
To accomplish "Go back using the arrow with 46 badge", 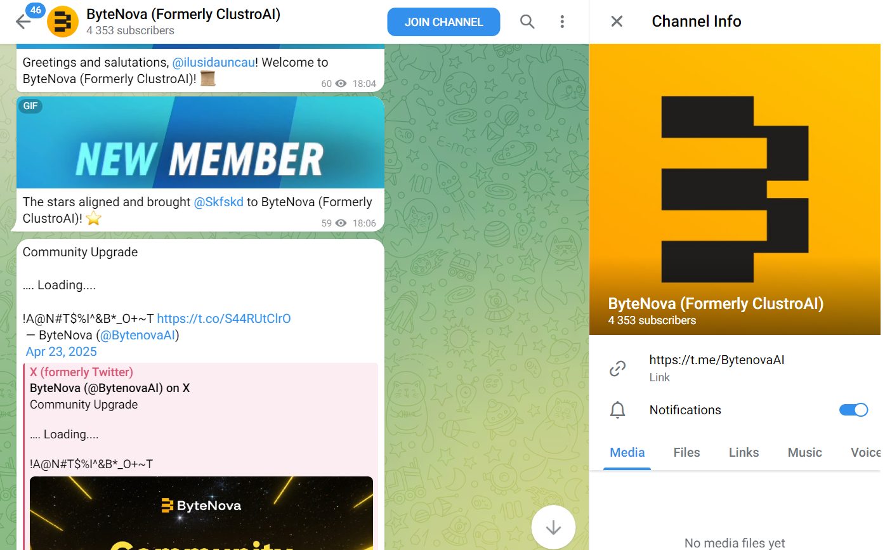I will click(x=23, y=22).
